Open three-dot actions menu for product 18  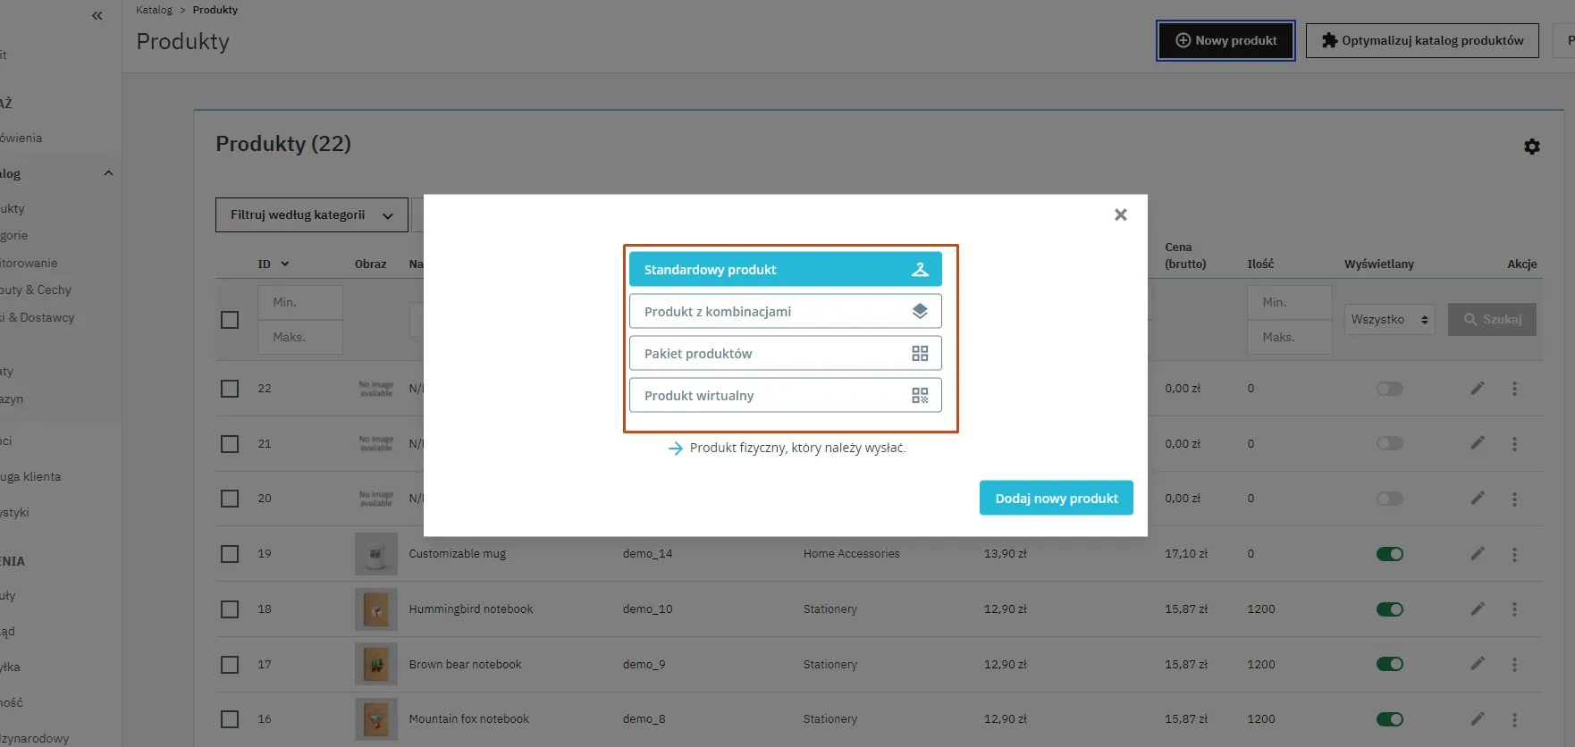[x=1513, y=609]
